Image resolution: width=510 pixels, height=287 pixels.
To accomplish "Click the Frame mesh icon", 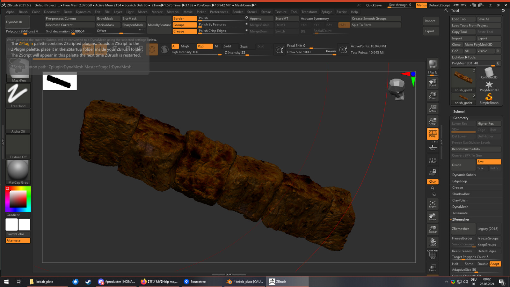I will pyautogui.click(x=433, y=204).
